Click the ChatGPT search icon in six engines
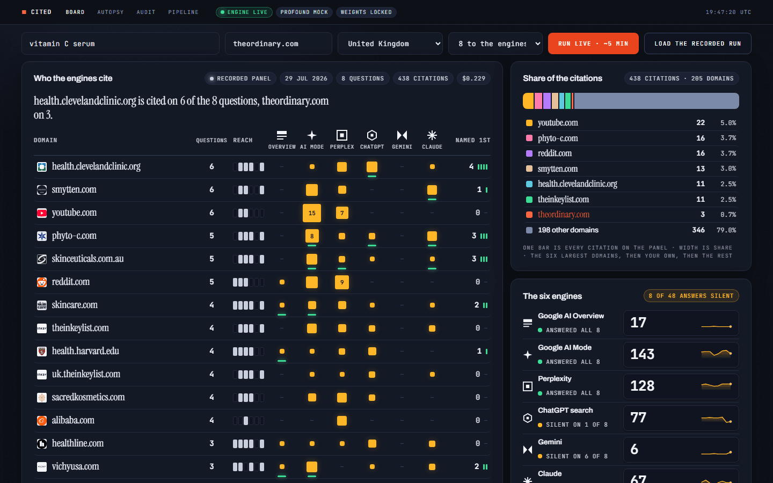 click(x=528, y=418)
